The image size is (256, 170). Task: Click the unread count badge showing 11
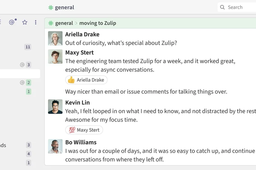tap(28, 47)
